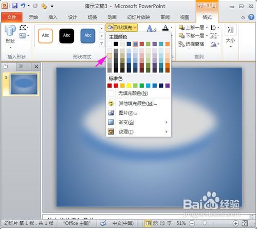This screenshot has height=229, width=257.
Task: Click the zoom in plus icon
Action: click(x=235, y=223)
